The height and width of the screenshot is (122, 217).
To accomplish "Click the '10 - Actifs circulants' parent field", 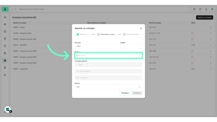I will (108, 71).
